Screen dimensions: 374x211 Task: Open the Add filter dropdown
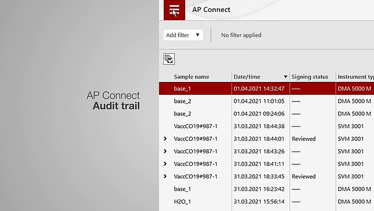[x=183, y=35]
